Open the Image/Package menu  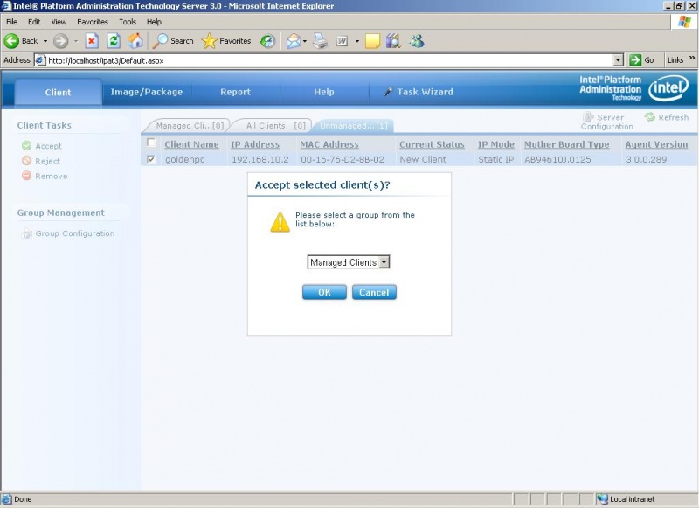[x=149, y=91]
